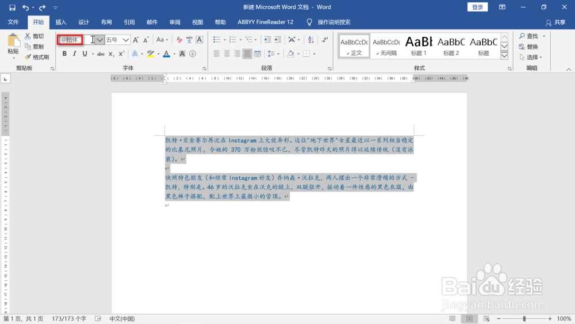
Task: Align text right
Action: (237, 54)
